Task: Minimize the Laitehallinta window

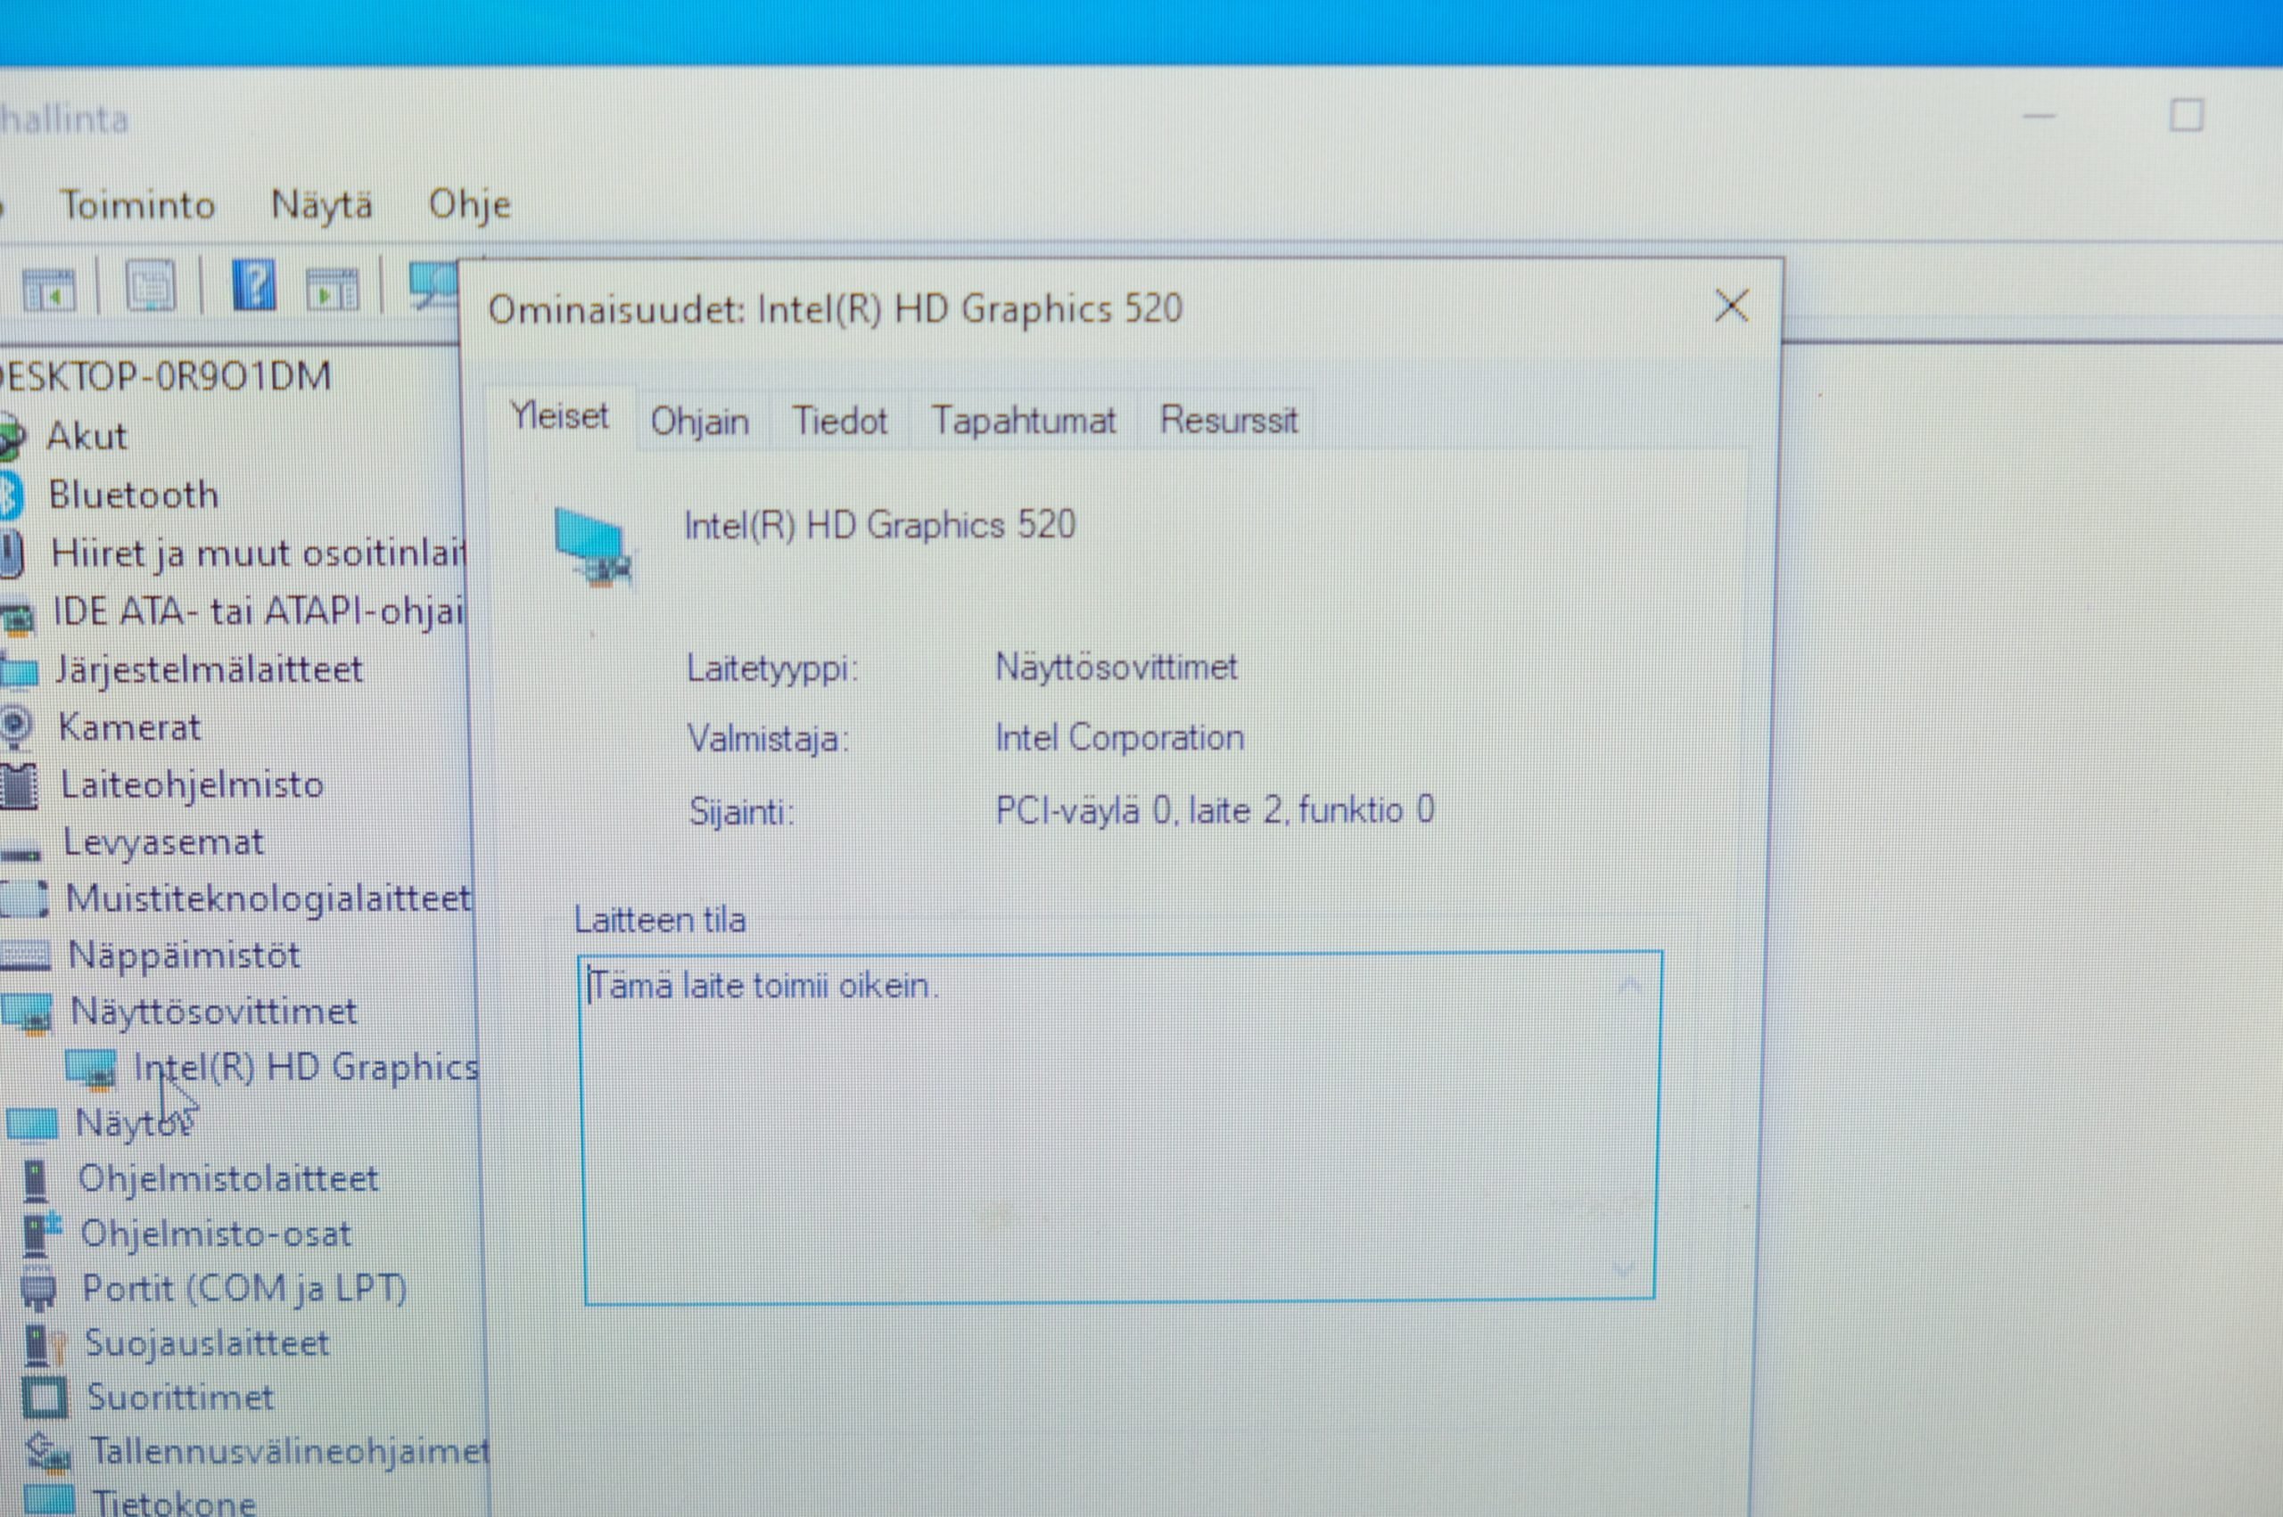Action: (2040, 116)
